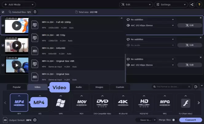
Task: Play the first video with duration 00:00:11
Action: pos(17,26)
